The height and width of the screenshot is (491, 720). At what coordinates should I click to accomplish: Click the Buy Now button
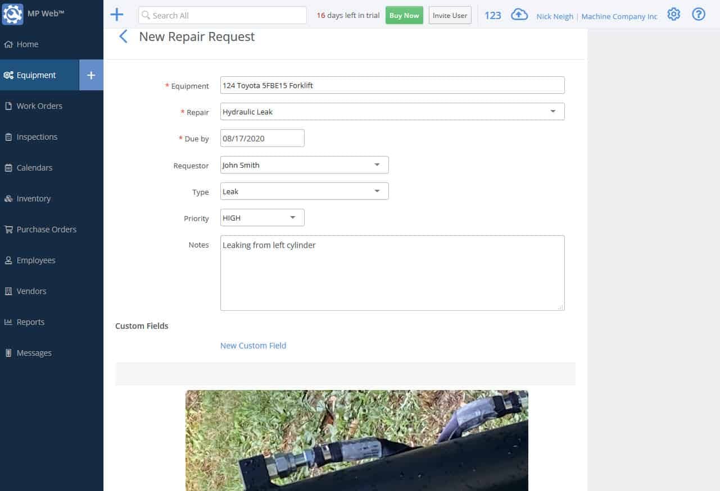point(404,15)
